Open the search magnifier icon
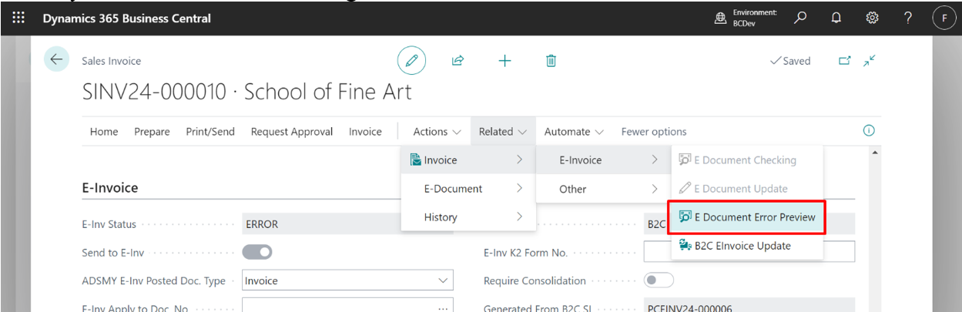962x312 pixels. [x=801, y=17]
